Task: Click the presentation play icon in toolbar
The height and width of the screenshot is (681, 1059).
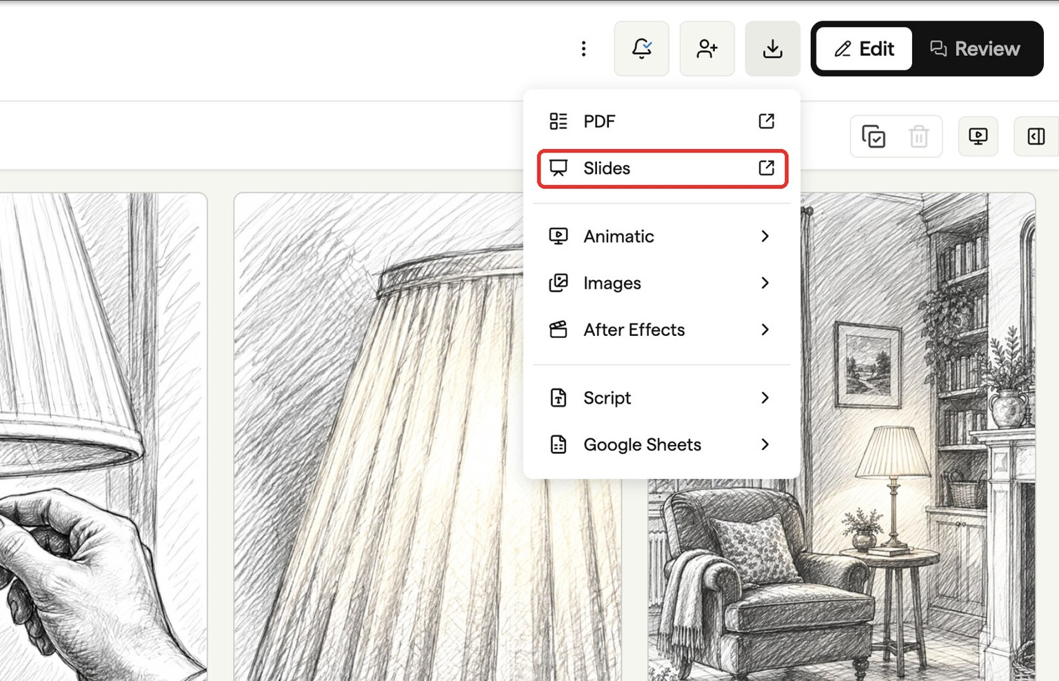Action: pyautogui.click(x=978, y=137)
